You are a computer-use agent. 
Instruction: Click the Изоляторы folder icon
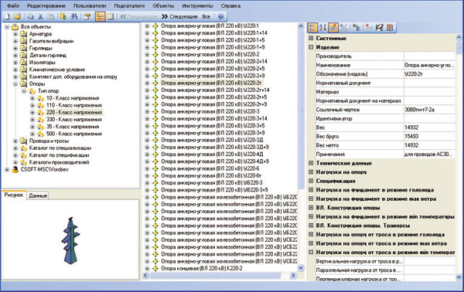coord(23,63)
